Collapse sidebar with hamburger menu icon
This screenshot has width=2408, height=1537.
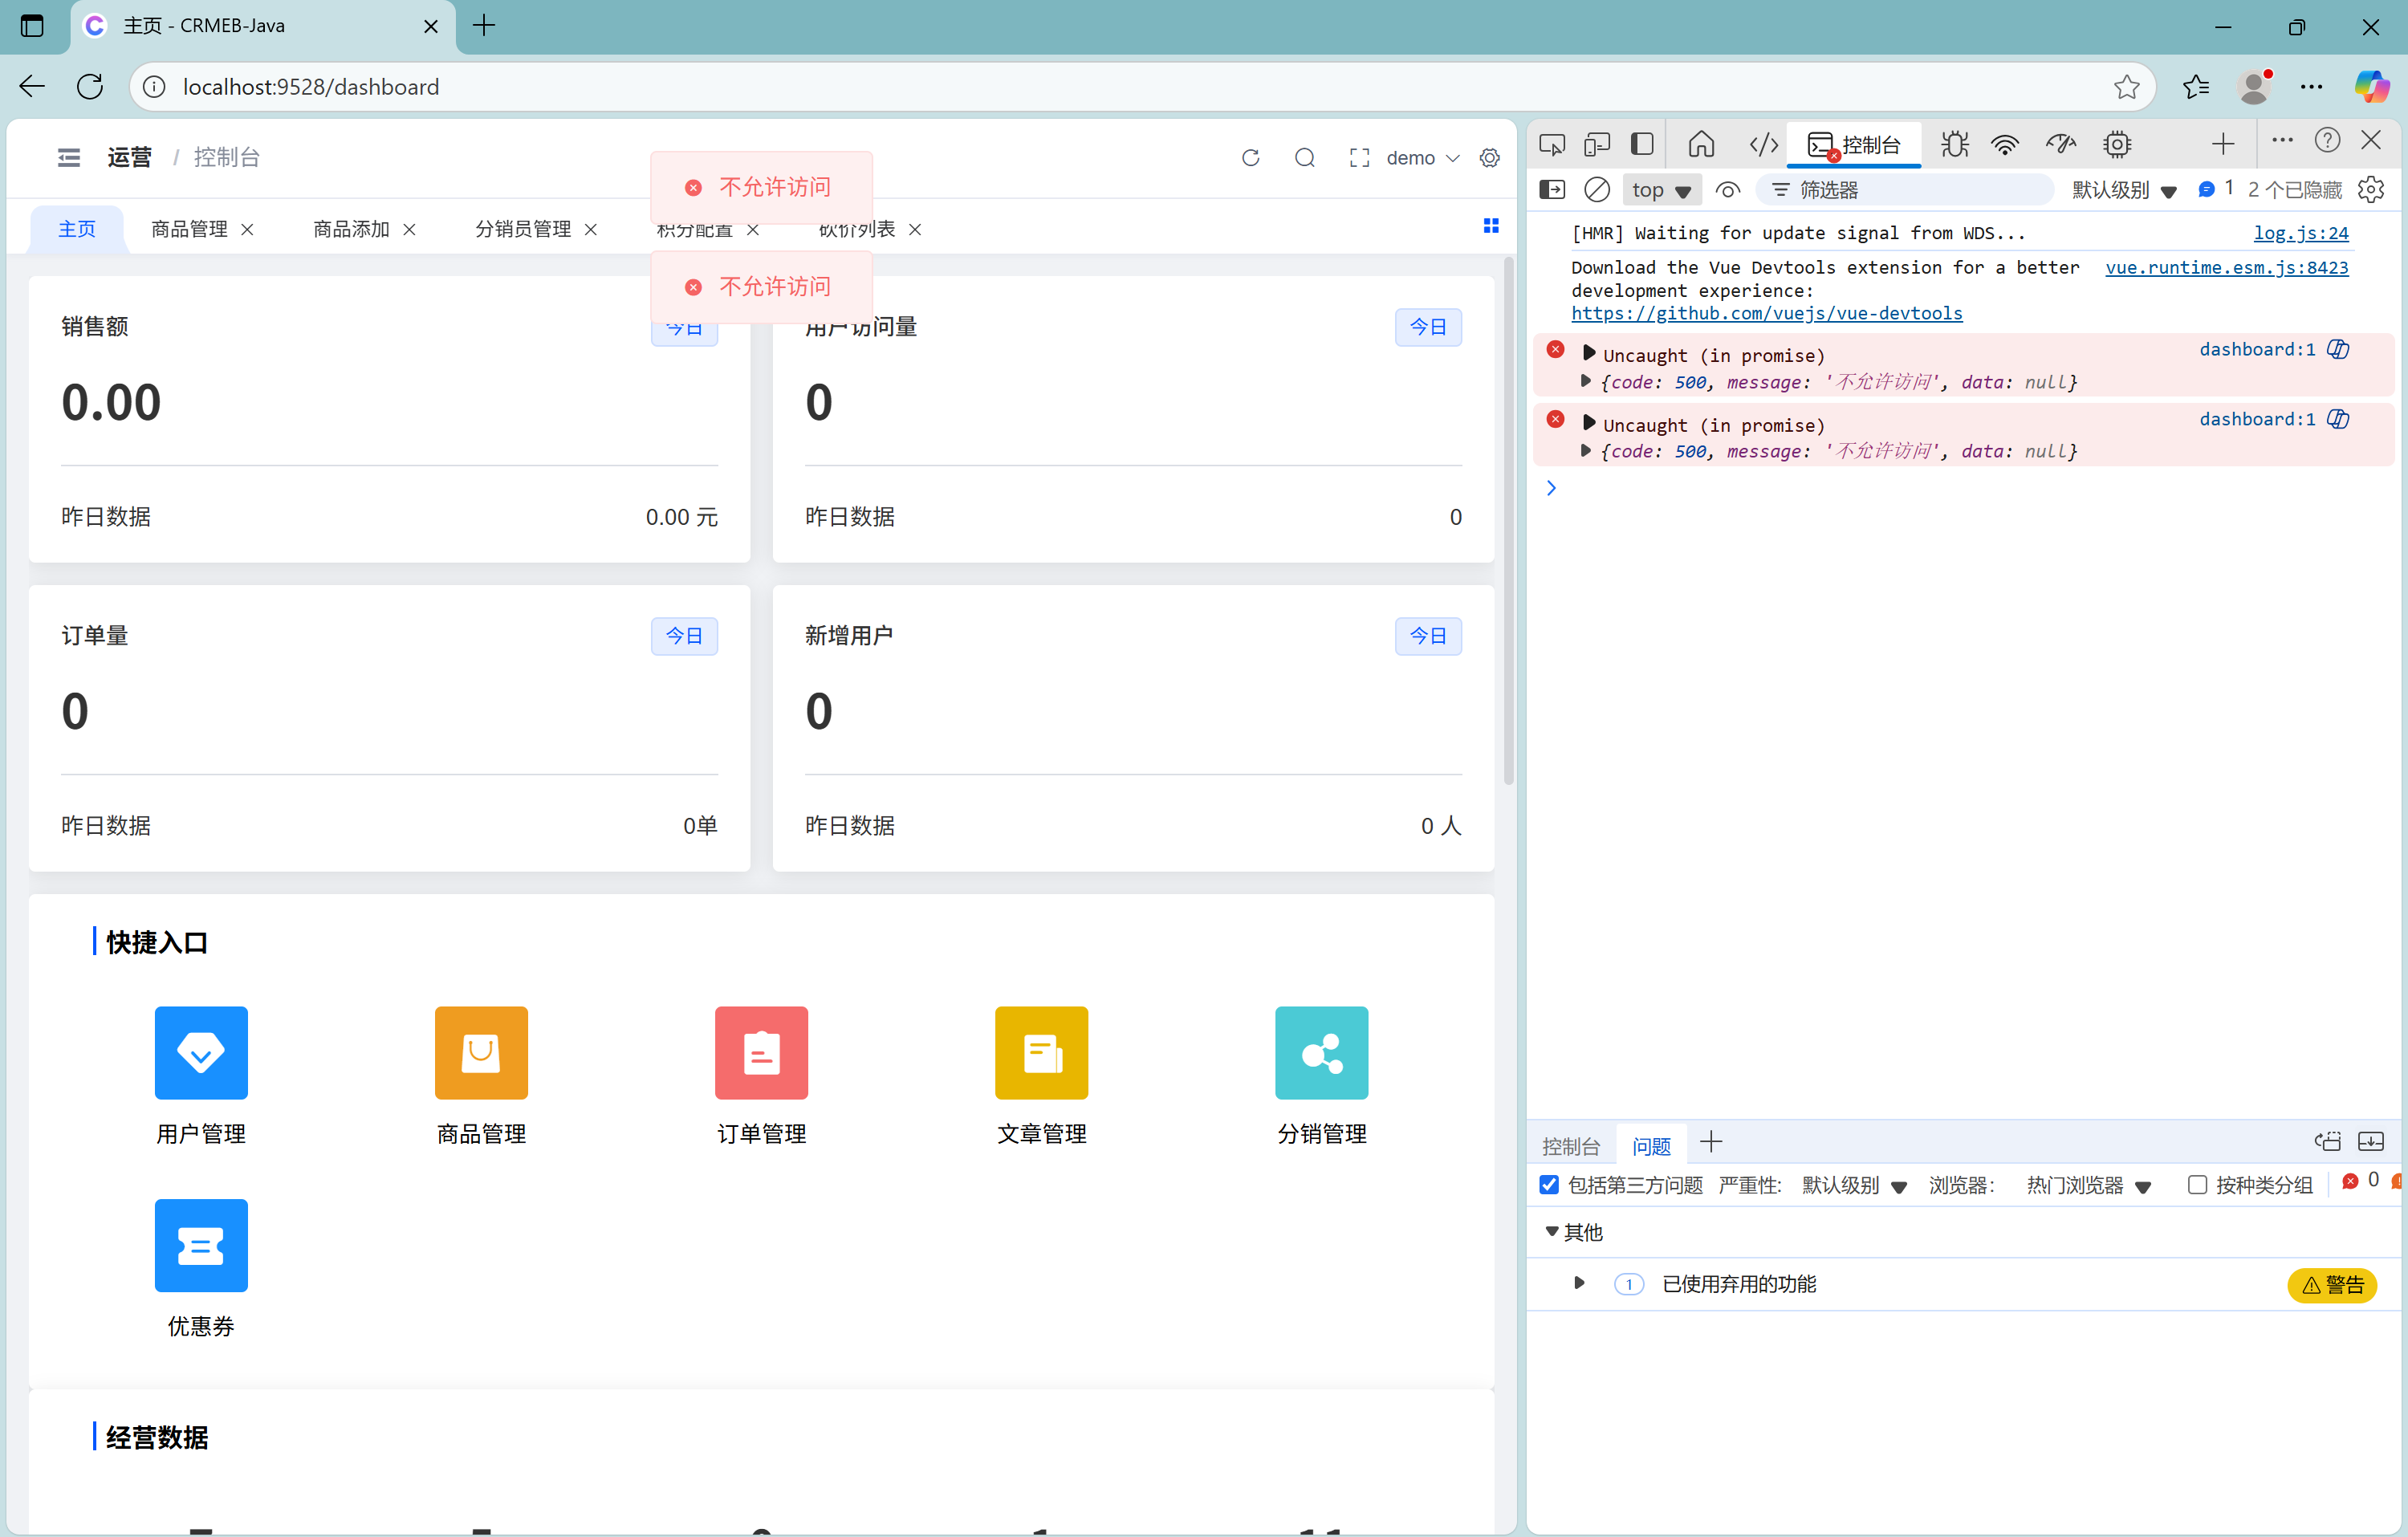[69, 157]
